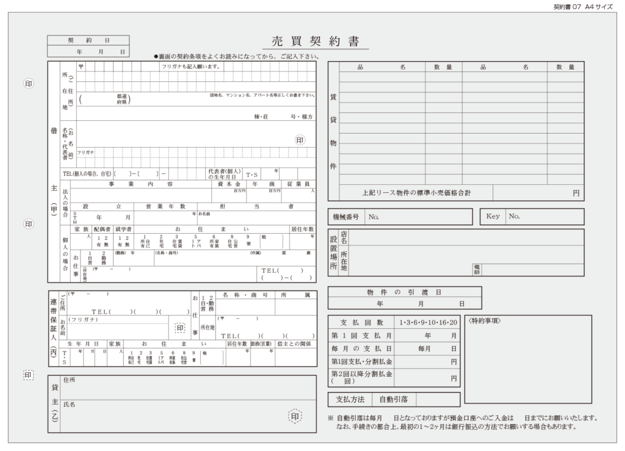Choose from the 支払回数 options 1·3·6·9·10·16·20

pos(427,322)
